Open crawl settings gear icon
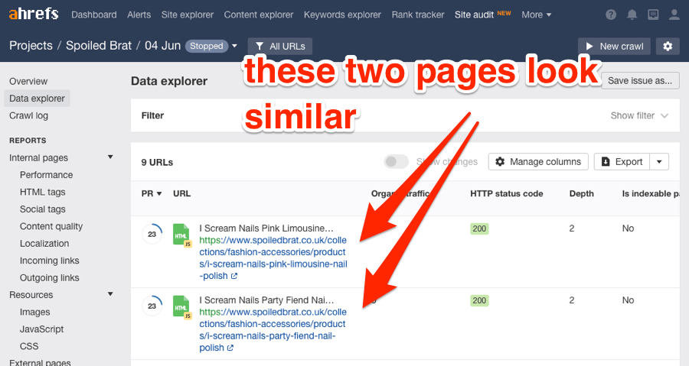 pyautogui.click(x=668, y=46)
